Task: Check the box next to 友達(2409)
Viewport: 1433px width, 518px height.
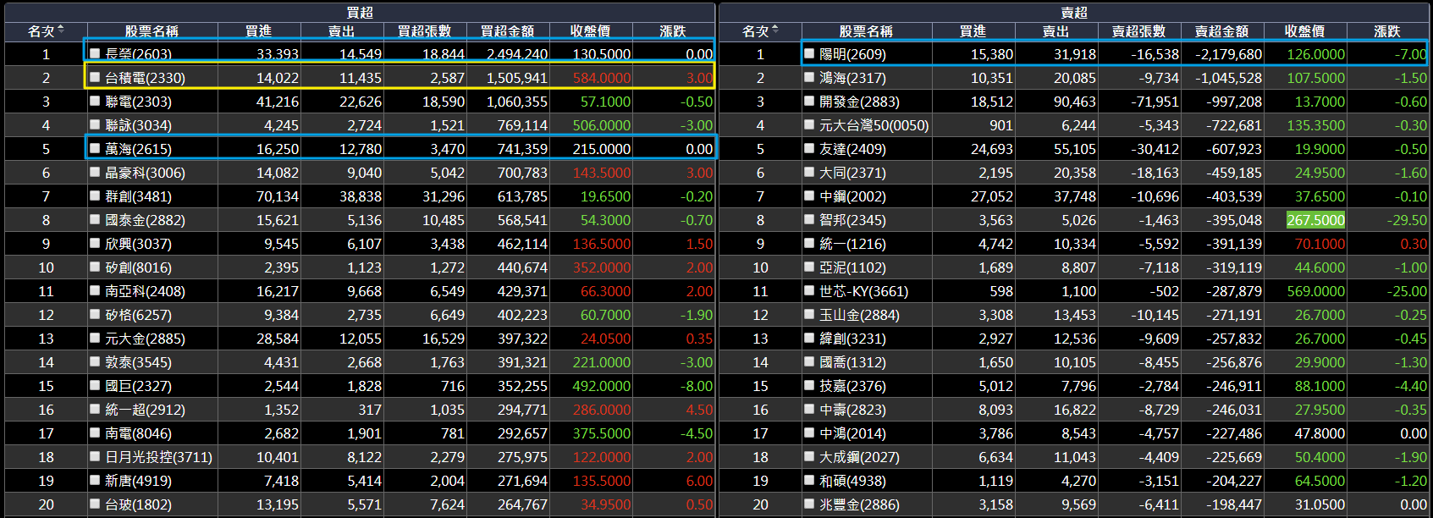Action: click(810, 148)
